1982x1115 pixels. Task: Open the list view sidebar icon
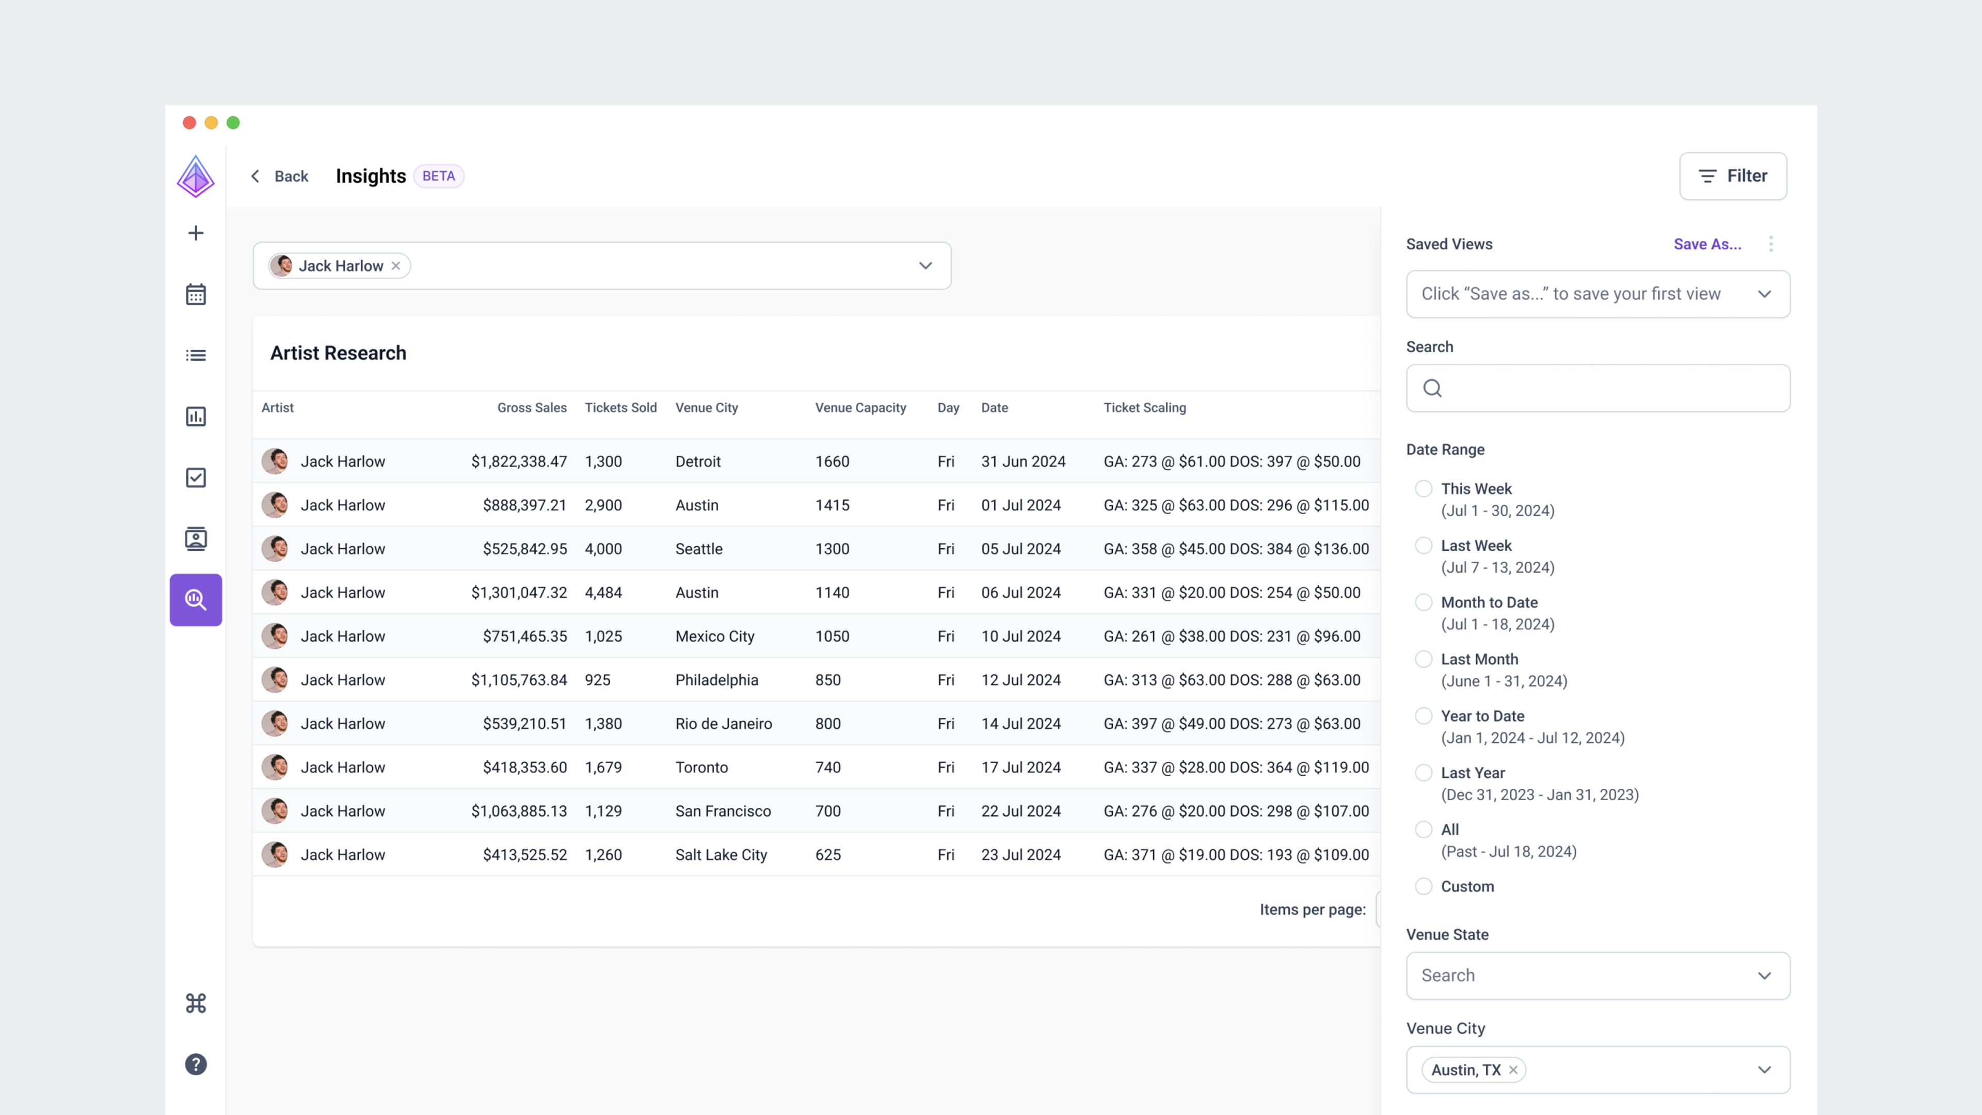(196, 356)
